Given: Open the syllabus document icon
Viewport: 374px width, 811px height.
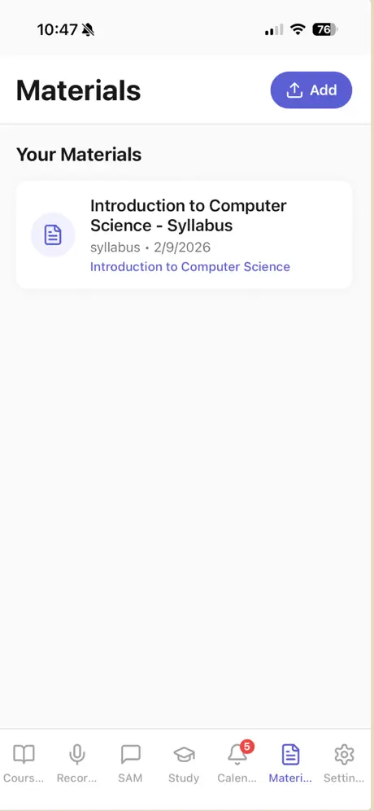Looking at the screenshot, I should coord(53,235).
